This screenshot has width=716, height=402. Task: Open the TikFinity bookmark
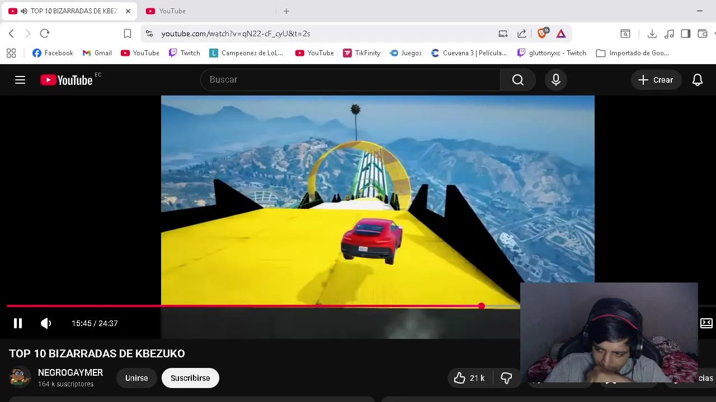click(x=361, y=53)
